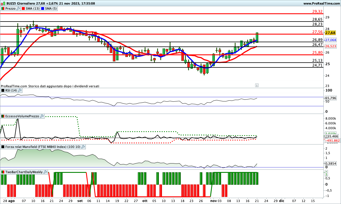Click the green value 1.015k
The width and height of the screenshot is (341, 204).
point(331,133)
